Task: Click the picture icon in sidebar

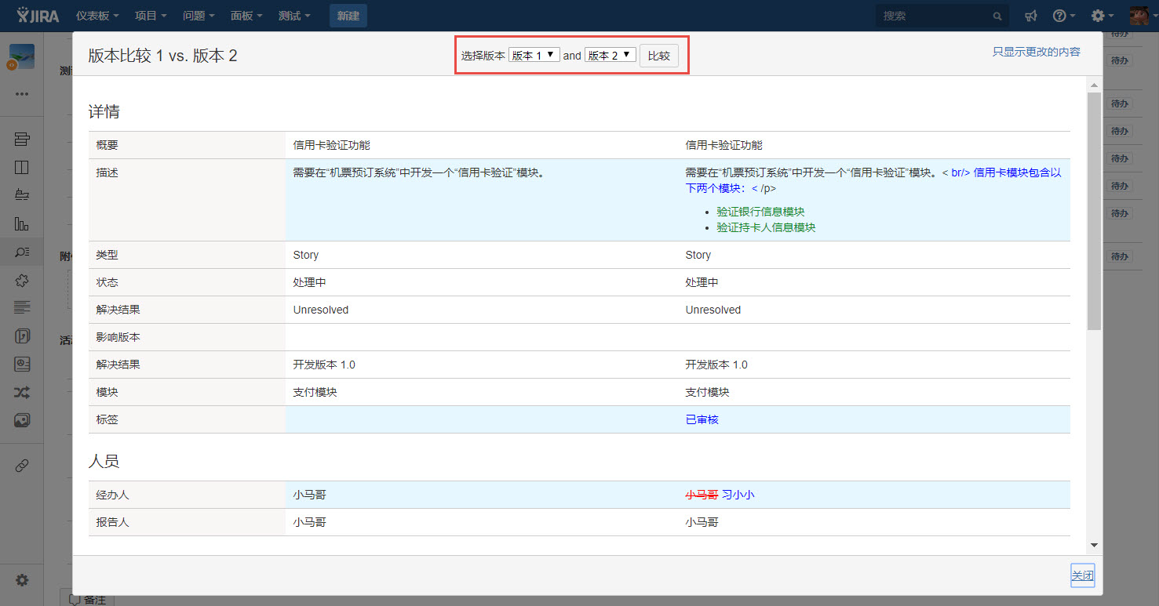Action: [x=22, y=420]
